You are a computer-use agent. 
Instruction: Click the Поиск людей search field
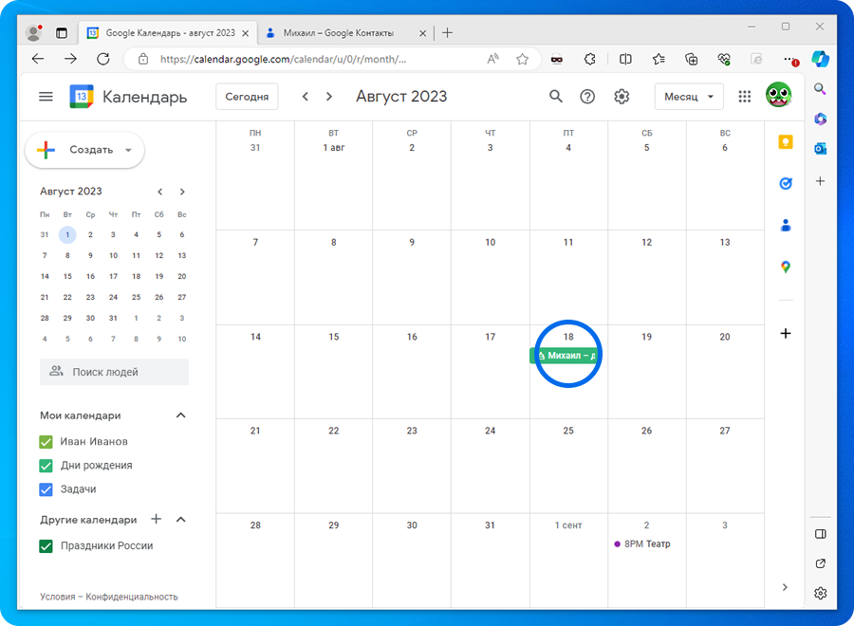115,372
